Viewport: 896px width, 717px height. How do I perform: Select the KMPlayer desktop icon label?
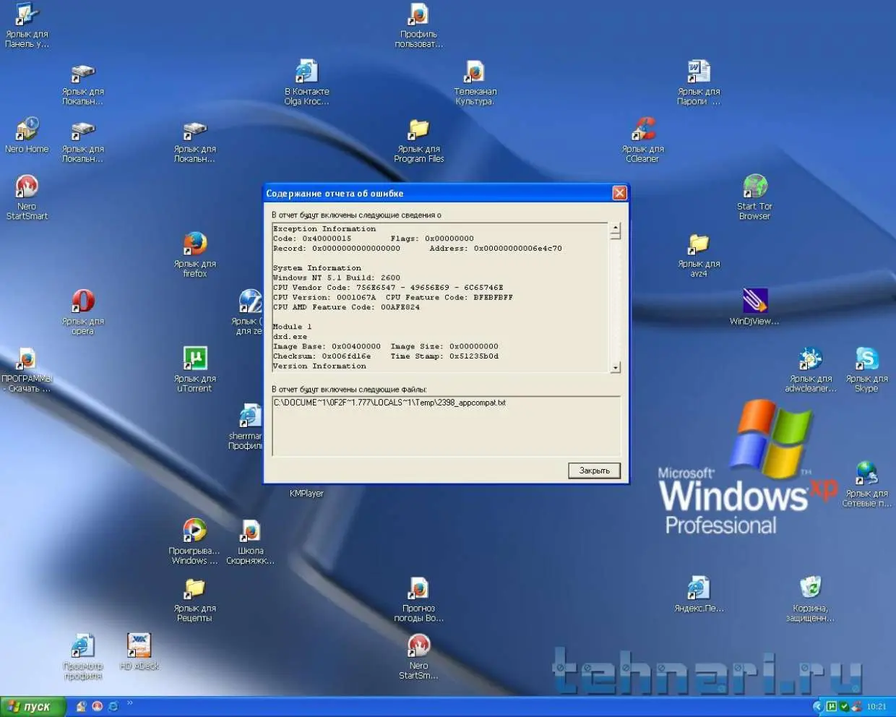click(306, 494)
